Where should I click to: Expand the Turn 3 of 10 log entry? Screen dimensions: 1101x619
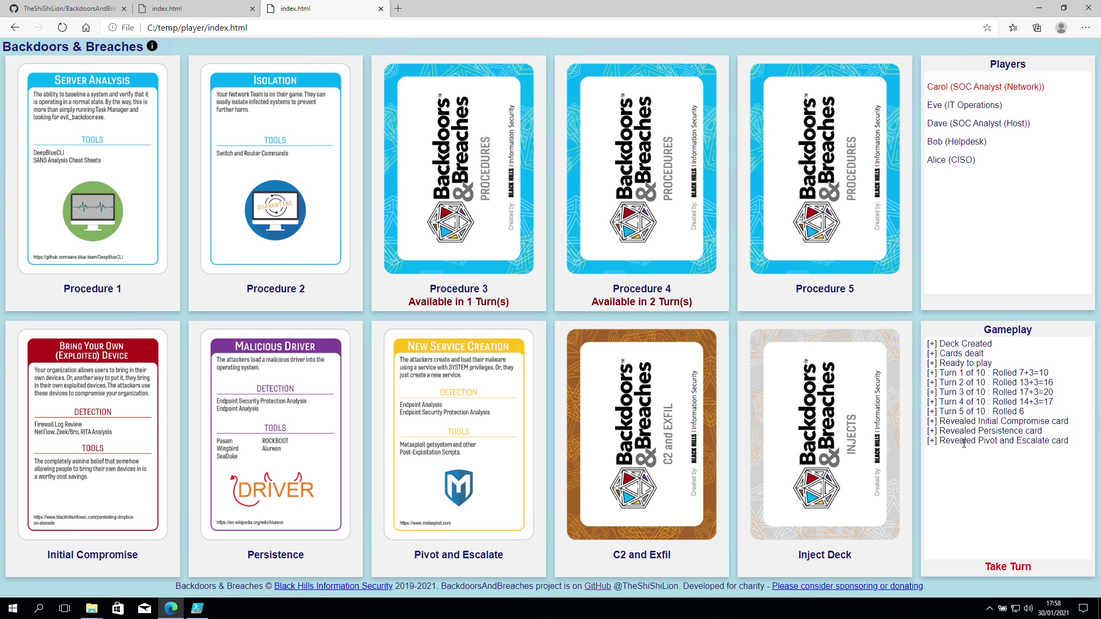click(x=932, y=392)
